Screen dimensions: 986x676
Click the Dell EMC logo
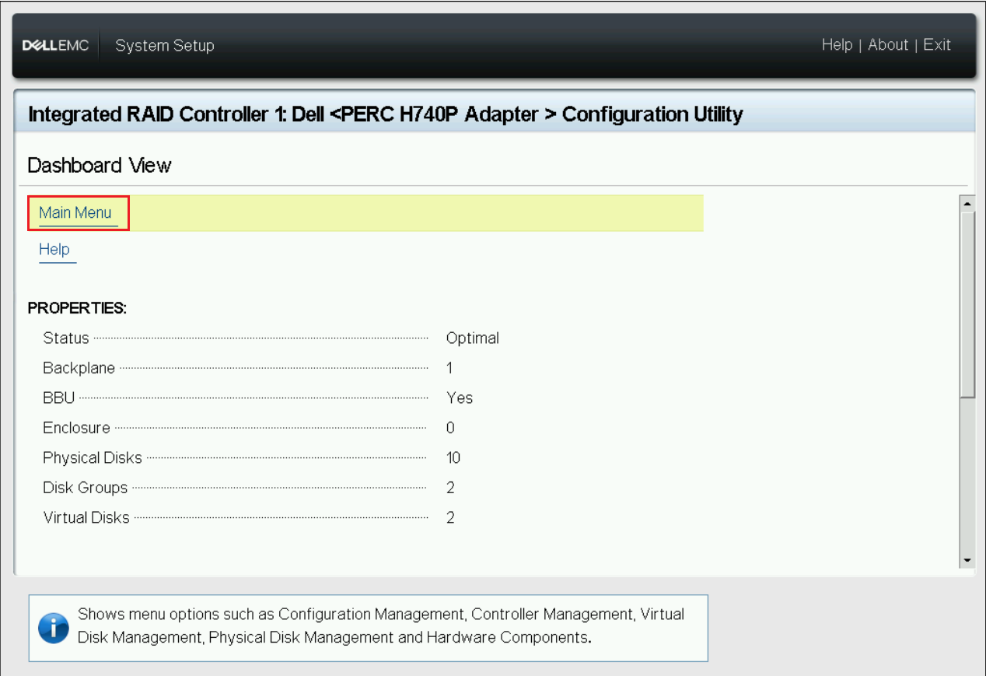[55, 46]
